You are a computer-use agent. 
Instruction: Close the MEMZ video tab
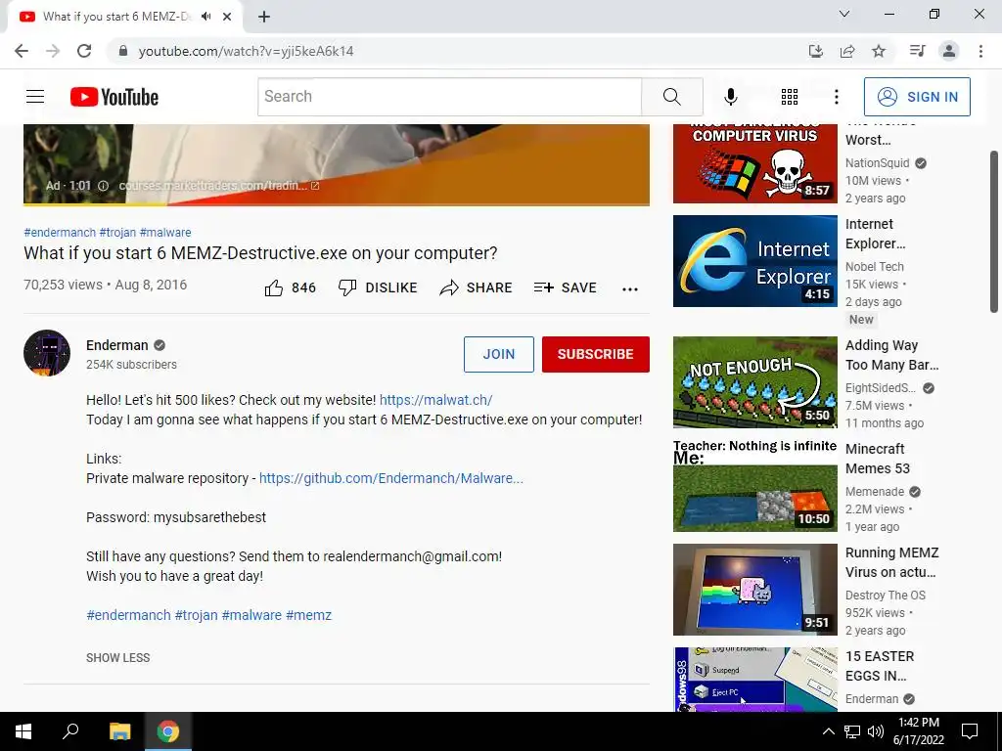point(227,17)
